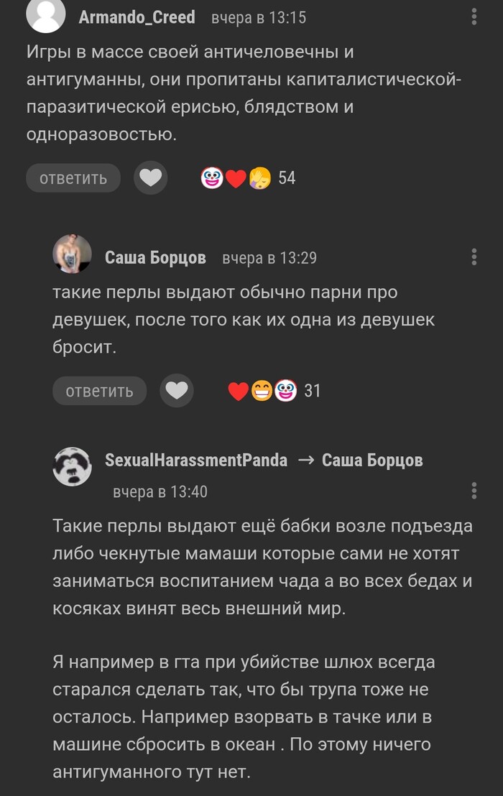
Task: Toggle heart like on Саша Борцов's comment
Action: tap(177, 391)
